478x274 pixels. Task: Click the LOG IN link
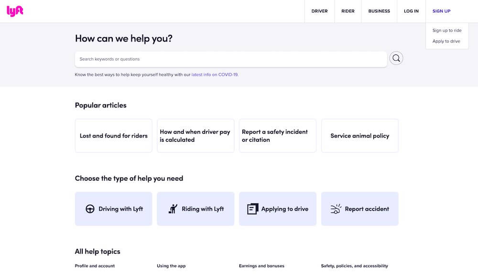pos(411,11)
